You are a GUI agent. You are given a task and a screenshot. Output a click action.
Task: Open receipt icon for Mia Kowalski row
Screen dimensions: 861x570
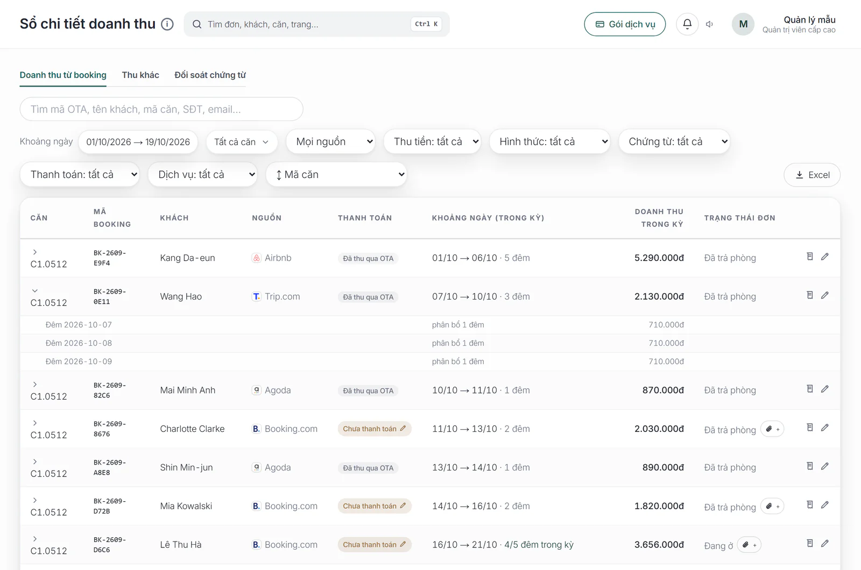point(810,505)
